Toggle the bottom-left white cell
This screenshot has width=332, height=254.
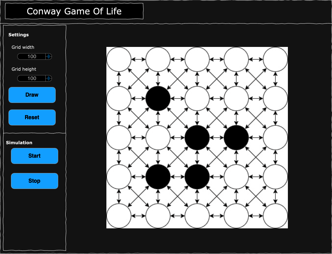pos(119,216)
